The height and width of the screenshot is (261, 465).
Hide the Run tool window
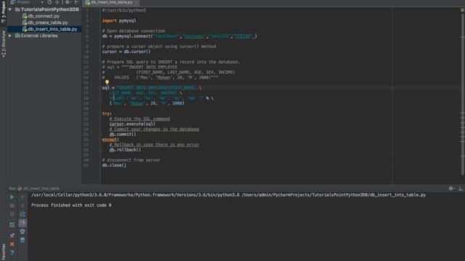click(460, 188)
